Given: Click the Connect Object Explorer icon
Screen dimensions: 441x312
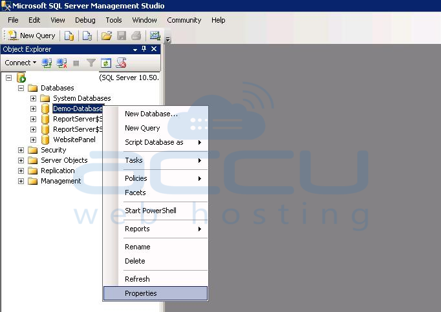Looking at the screenshot, I should click(x=47, y=63).
